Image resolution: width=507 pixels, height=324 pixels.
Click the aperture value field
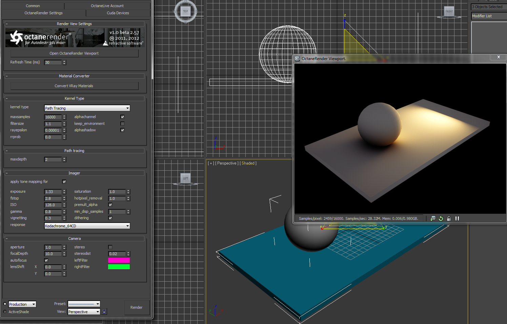click(x=53, y=247)
